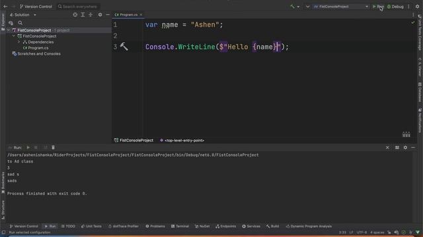Hide the Solution panel with the minus icon

click(108, 14)
